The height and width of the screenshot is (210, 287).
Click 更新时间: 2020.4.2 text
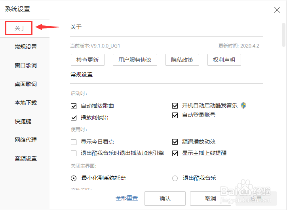click(x=239, y=46)
